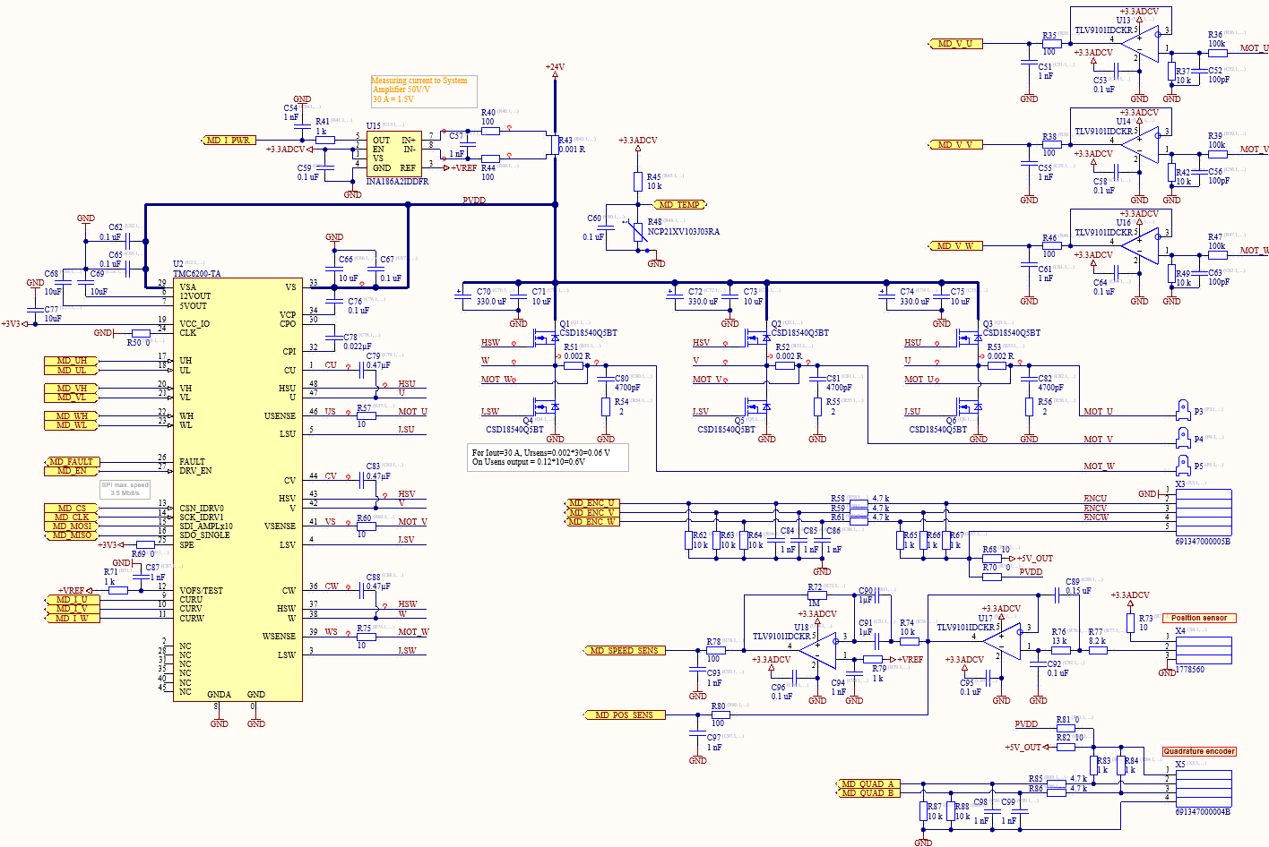
Task: Click the Position sensor annotation label
Action: pos(1200,618)
